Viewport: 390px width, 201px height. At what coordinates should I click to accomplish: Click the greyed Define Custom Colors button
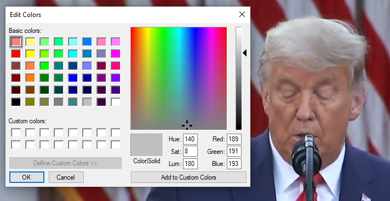(65, 163)
